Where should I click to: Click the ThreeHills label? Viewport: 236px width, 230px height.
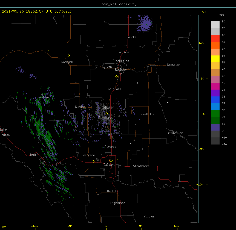tap(146, 114)
